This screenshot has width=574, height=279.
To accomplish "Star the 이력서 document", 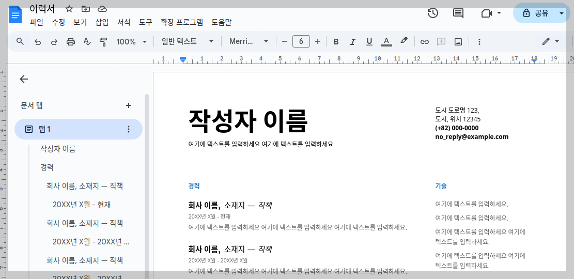I will tap(69, 9).
